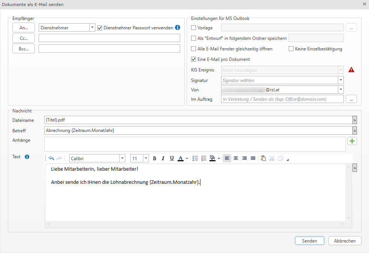The image size is (369, 253).
Task: Open the Dienstnehmer recipient dropdown
Action: [92, 27]
